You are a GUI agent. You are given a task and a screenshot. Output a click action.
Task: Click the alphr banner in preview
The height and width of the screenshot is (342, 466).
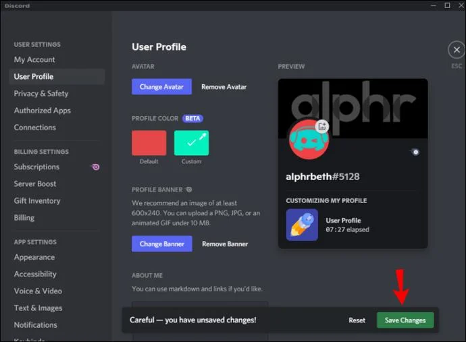pyautogui.click(x=353, y=108)
